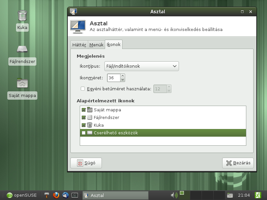Switch to the first workspace in pager
Screen dimensions: 267x200
[184, 195]
